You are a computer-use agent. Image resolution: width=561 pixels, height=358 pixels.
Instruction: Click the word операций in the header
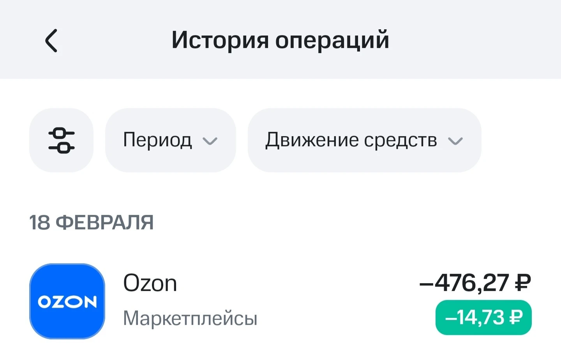click(x=332, y=41)
